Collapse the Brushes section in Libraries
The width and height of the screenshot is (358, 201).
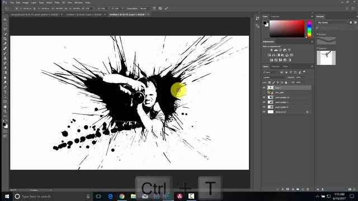click(x=317, y=35)
